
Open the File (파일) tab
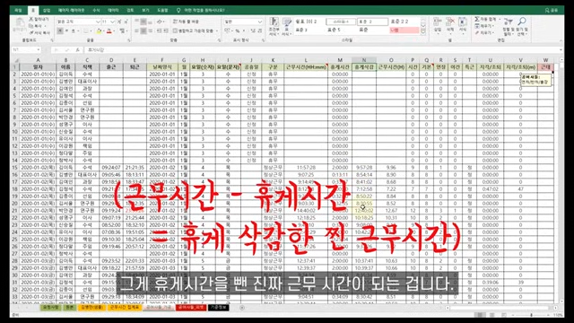coord(18,10)
